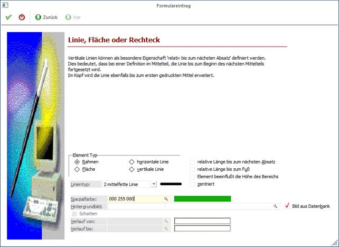Click the lookup icon beside Verlauf von
The width and height of the screenshot is (339, 247).
tap(165, 221)
